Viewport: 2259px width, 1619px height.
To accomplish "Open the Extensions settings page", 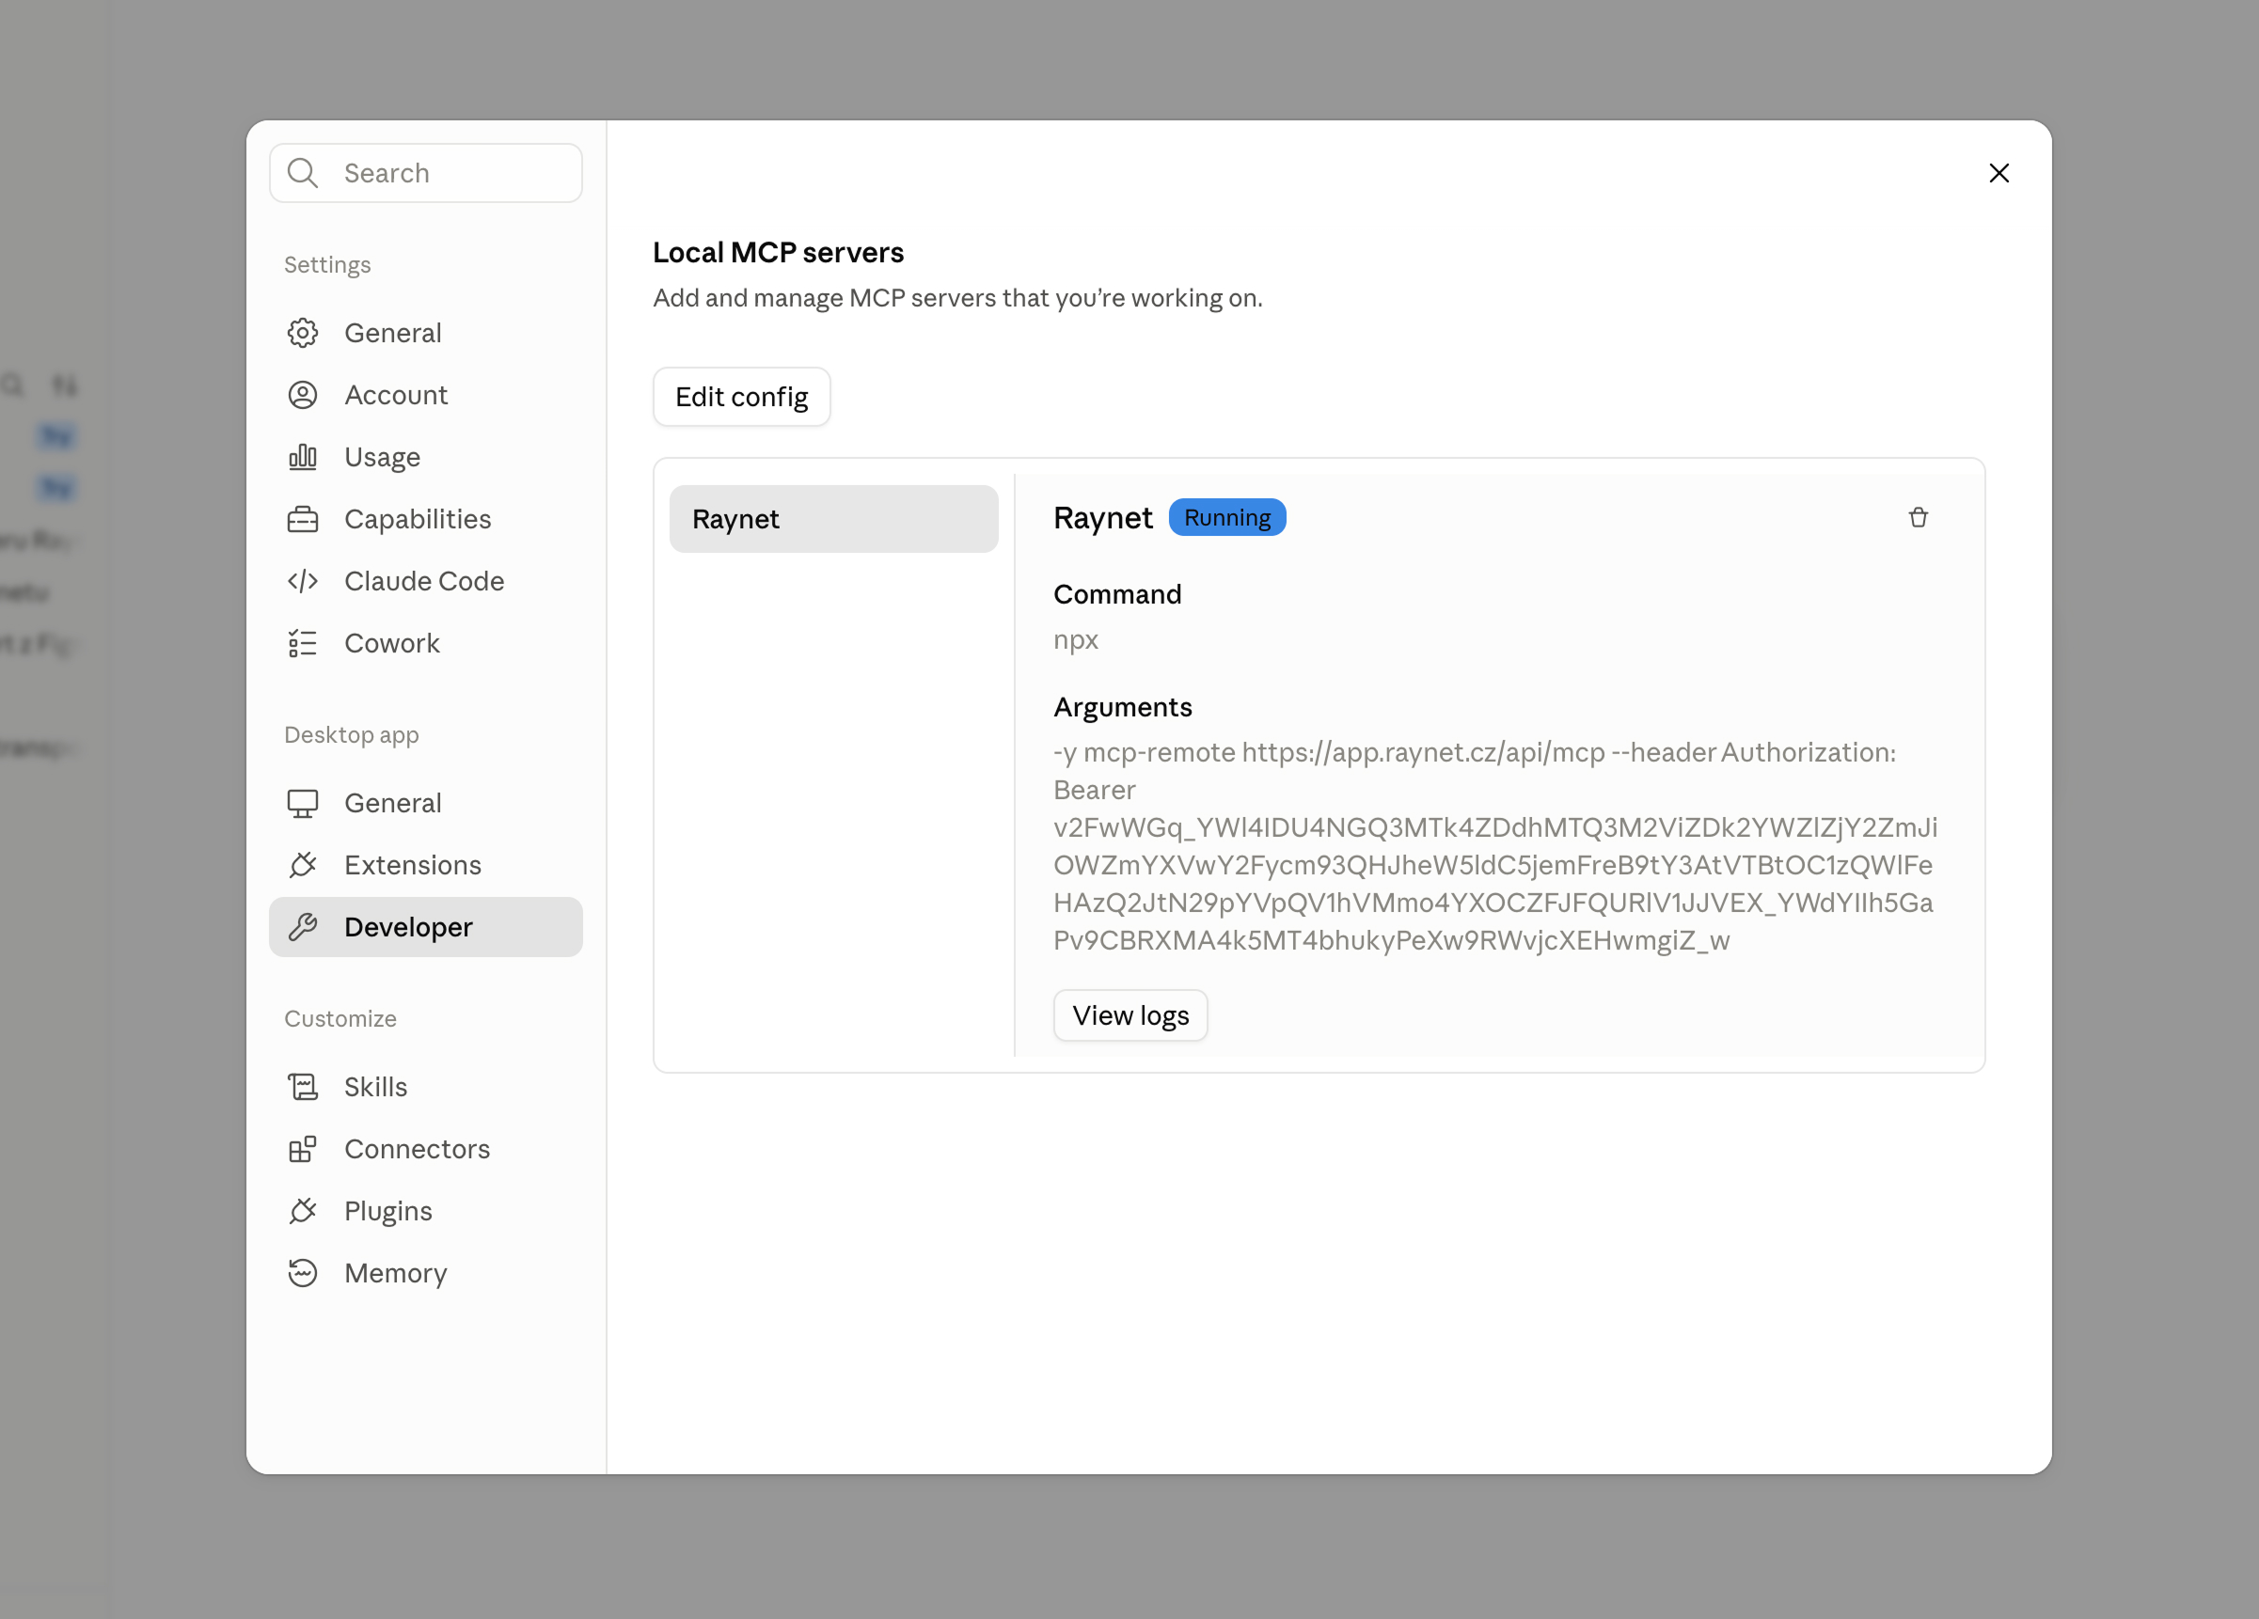I will (x=425, y=865).
